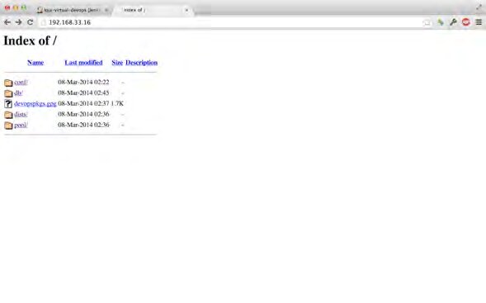The width and height of the screenshot is (486, 303).
Task: Download the devopspkgs.gpg file link
Action: [x=35, y=103]
